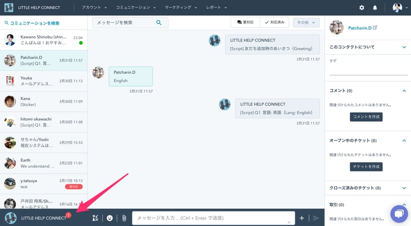Click the コメントを作成 button
The width and height of the screenshot is (411, 226).
pos(366,117)
